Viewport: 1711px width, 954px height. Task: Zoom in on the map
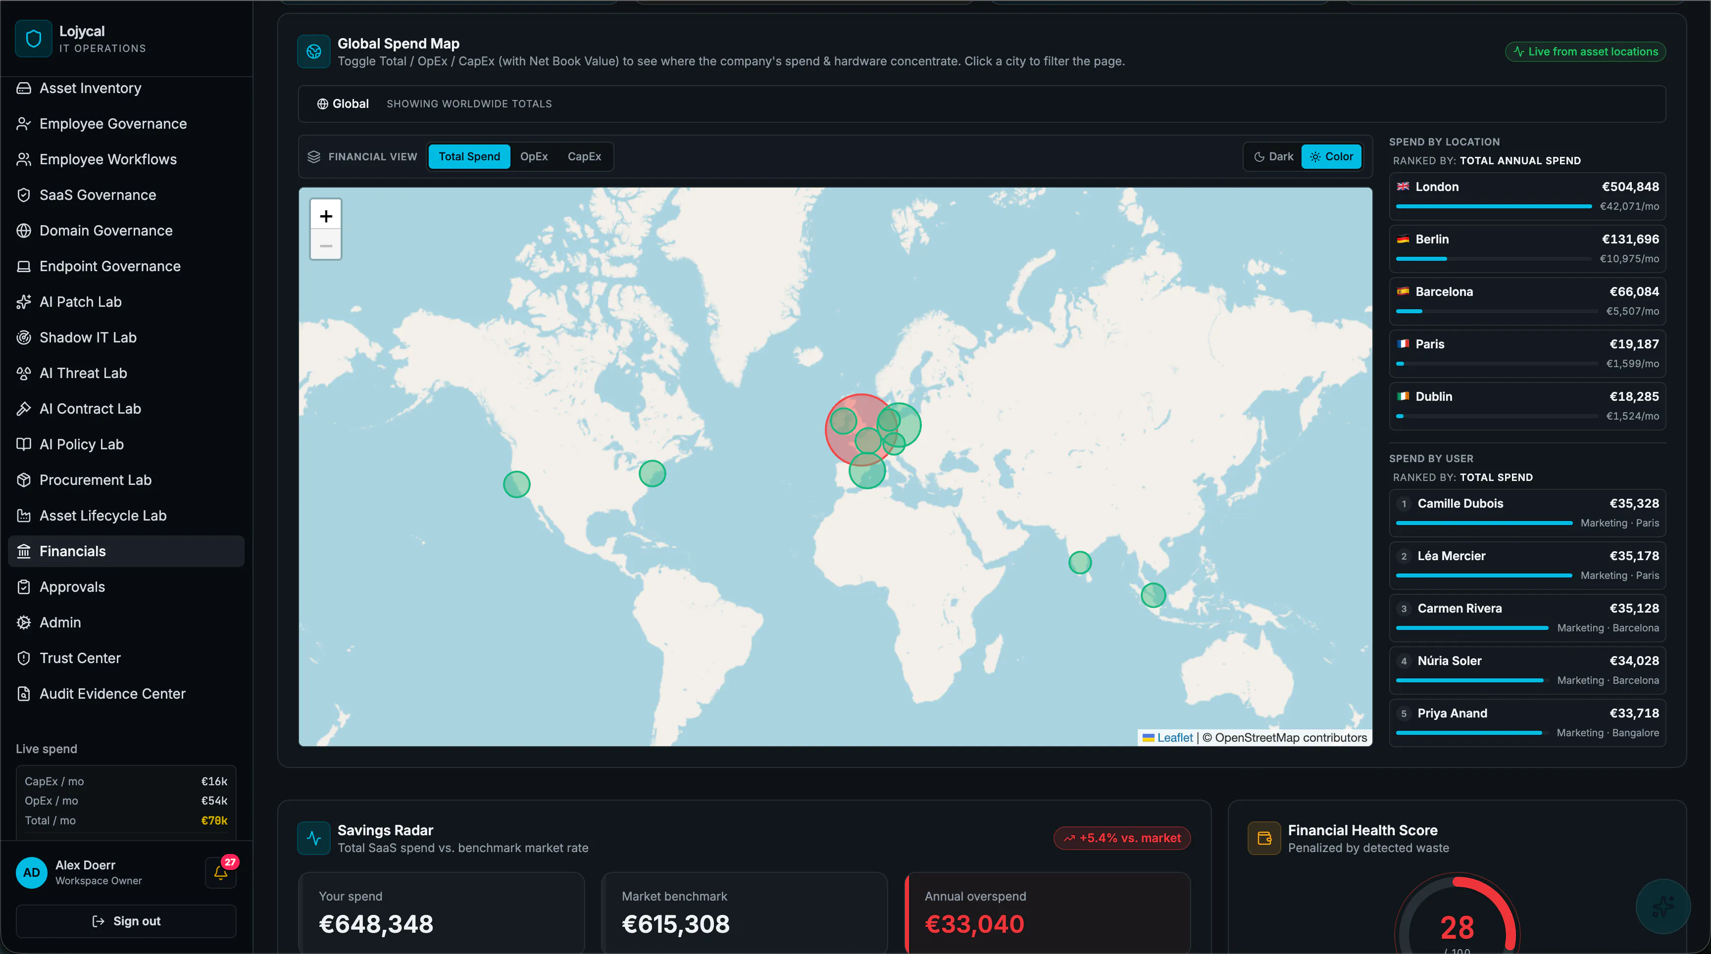coord(325,216)
